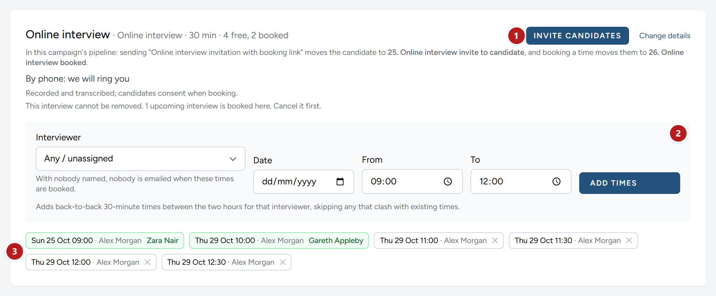Remove the Thu 29 Oct 11:00 slot
The height and width of the screenshot is (296, 716).
pyautogui.click(x=495, y=241)
